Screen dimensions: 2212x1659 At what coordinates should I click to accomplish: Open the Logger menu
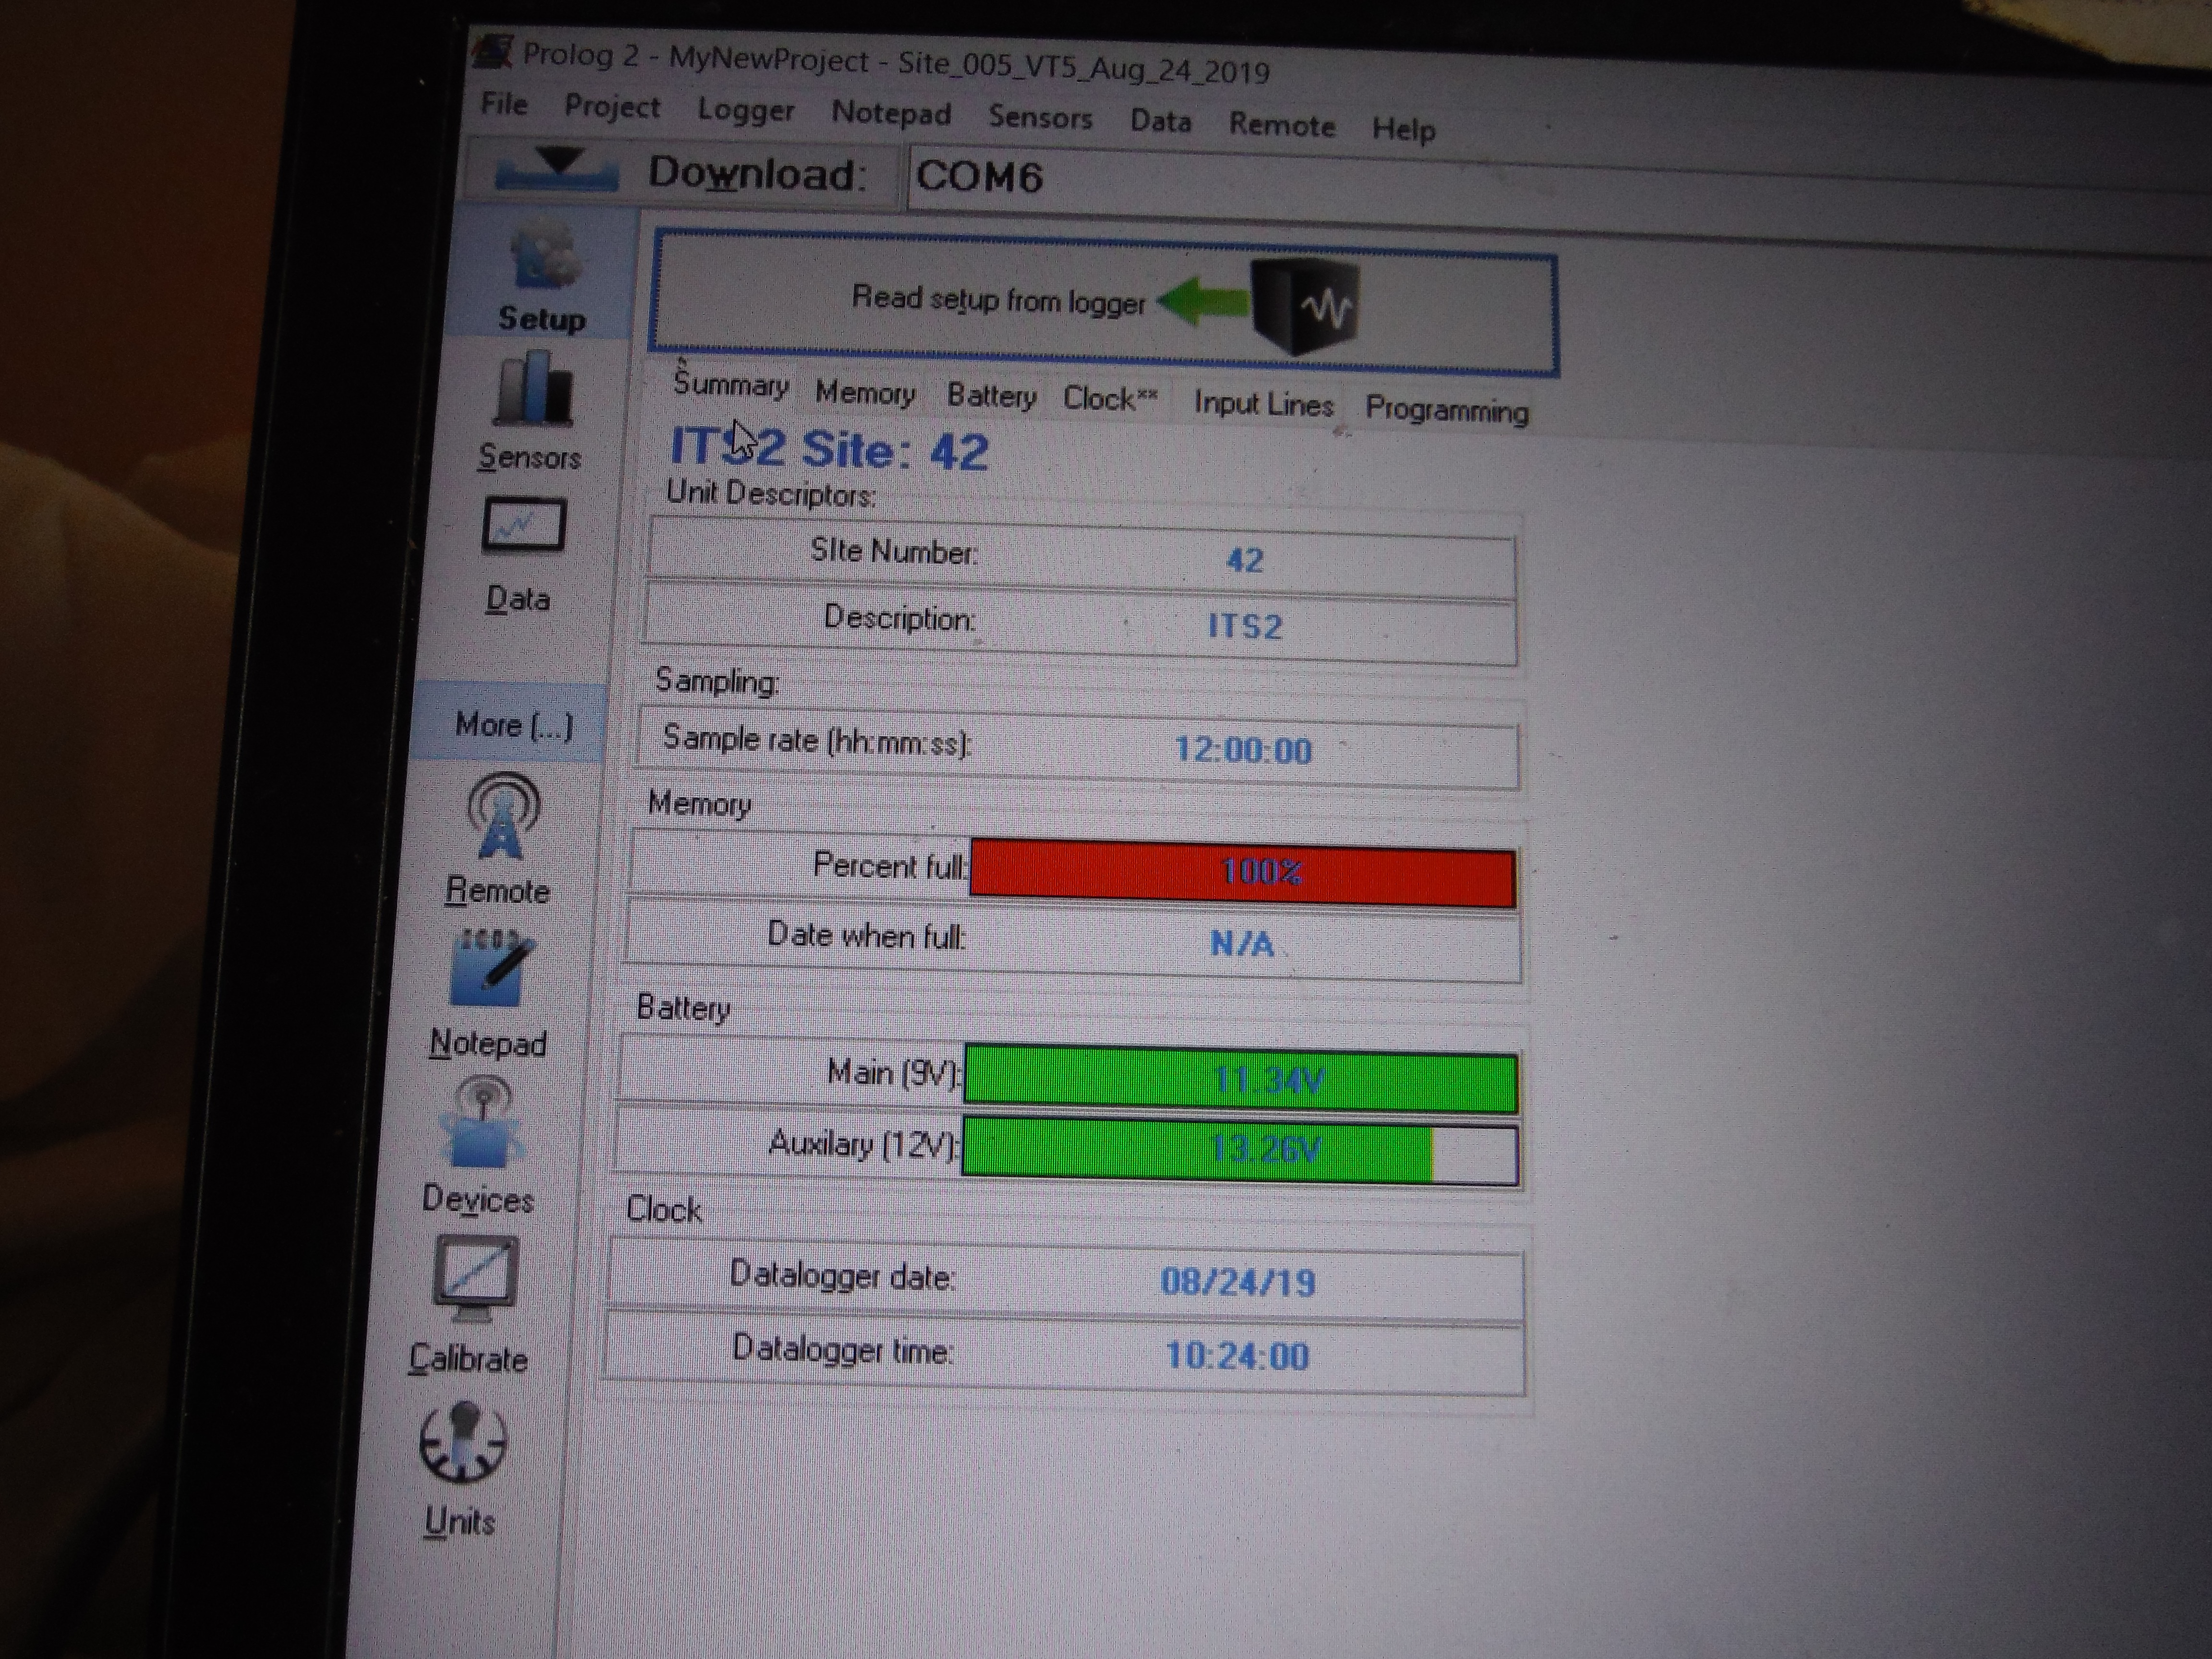[x=745, y=110]
